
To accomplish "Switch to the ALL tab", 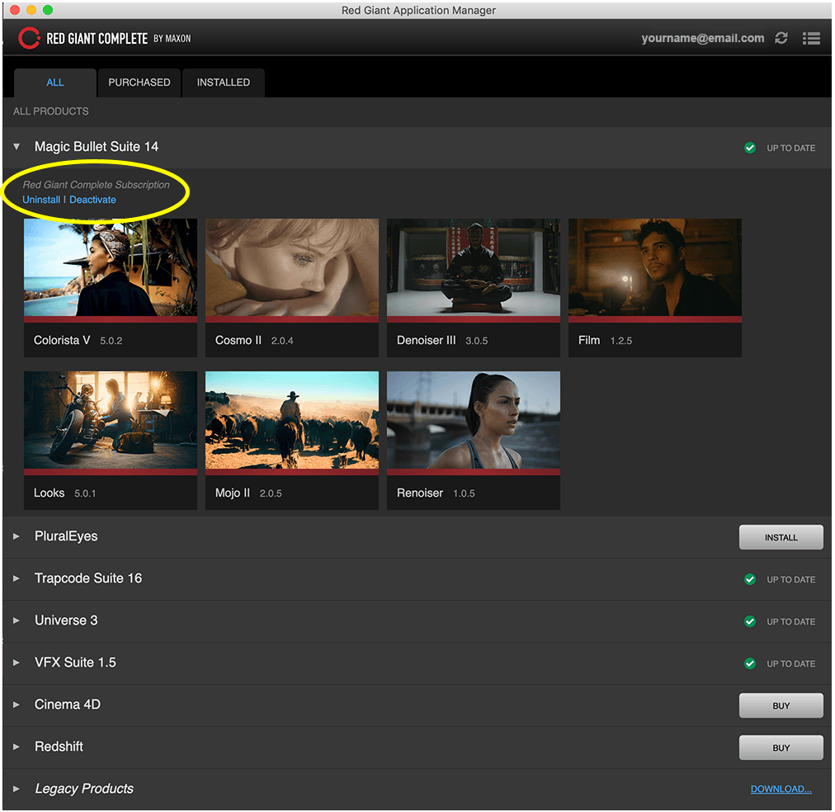I will click(x=54, y=83).
